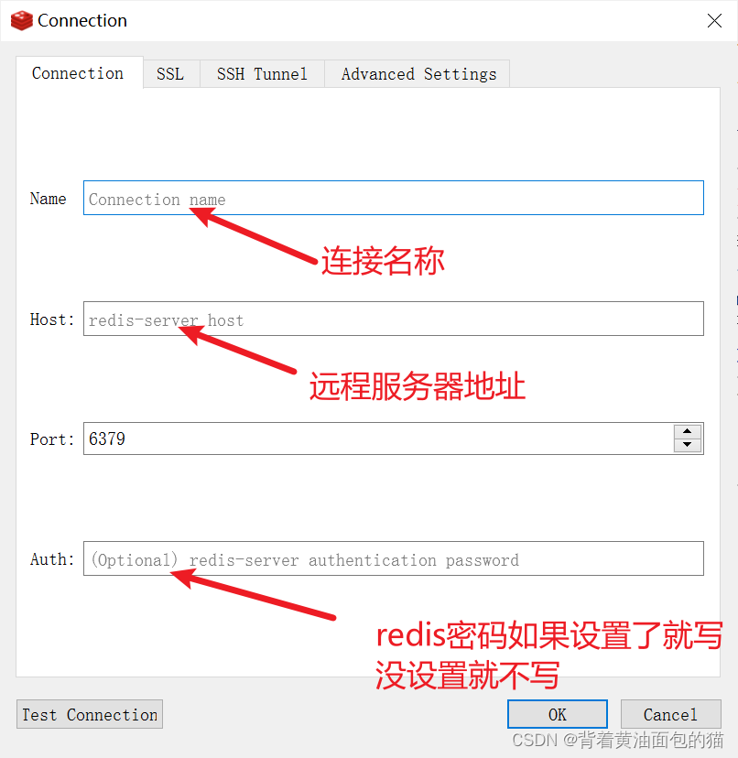
Task: Click the Auth password input field
Action: click(393, 558)
